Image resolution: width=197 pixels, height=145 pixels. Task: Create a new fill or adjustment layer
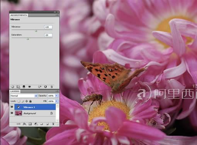tap(36, 124)
